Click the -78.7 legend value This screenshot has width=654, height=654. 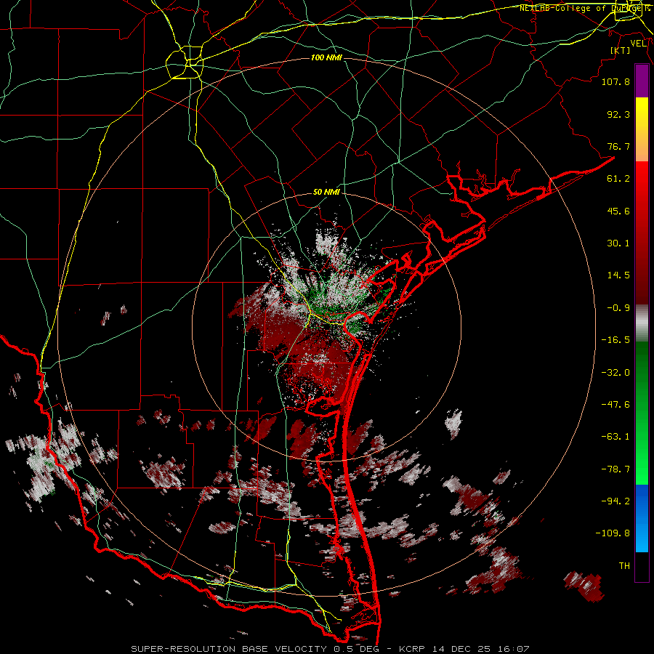(615, 469)
